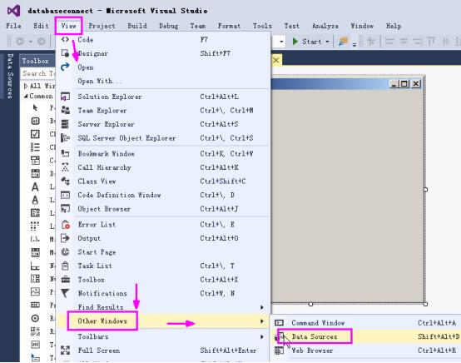Click the form's bottom-center resize handle
This screenshot has height=363, width=461.
[310, 304]
